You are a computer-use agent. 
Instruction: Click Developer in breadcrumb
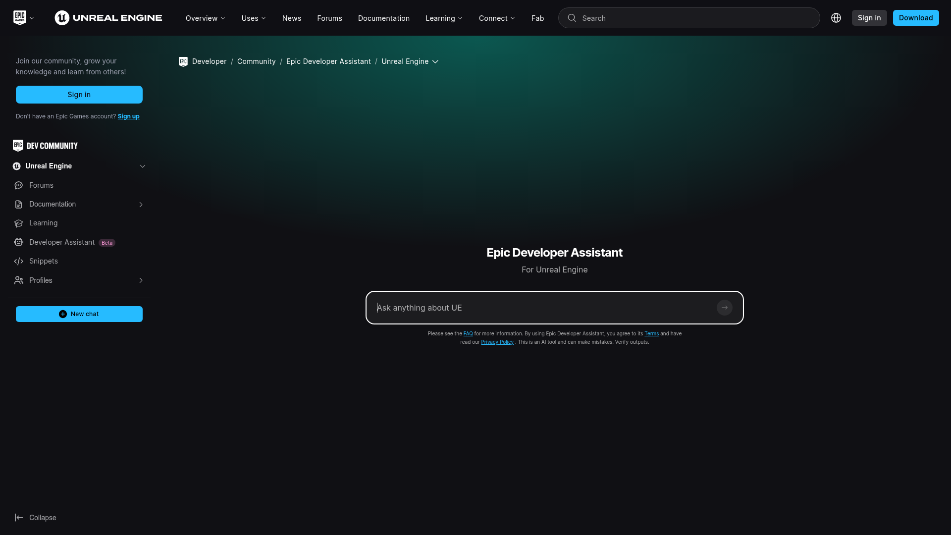tap(209, 61)
